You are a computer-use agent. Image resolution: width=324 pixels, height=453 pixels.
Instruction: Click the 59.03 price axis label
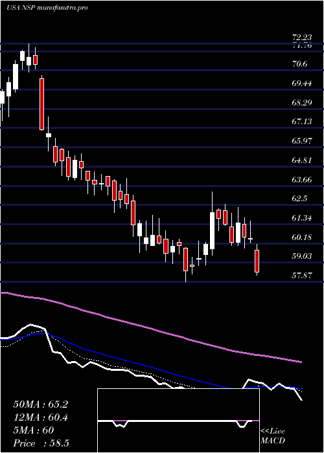point(302,256)
